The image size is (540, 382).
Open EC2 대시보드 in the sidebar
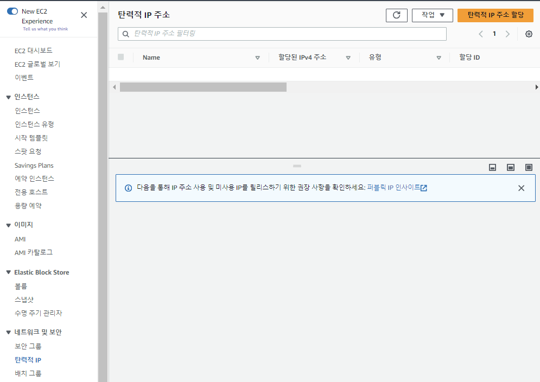pyautogui.click(x=34, y=50)
